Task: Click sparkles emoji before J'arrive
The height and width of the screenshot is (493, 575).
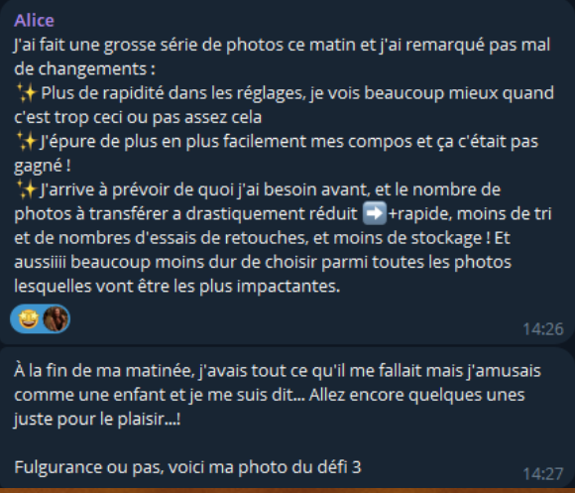Action: tap(27, 189)
